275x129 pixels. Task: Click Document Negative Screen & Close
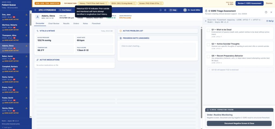(x=239, y=123)
